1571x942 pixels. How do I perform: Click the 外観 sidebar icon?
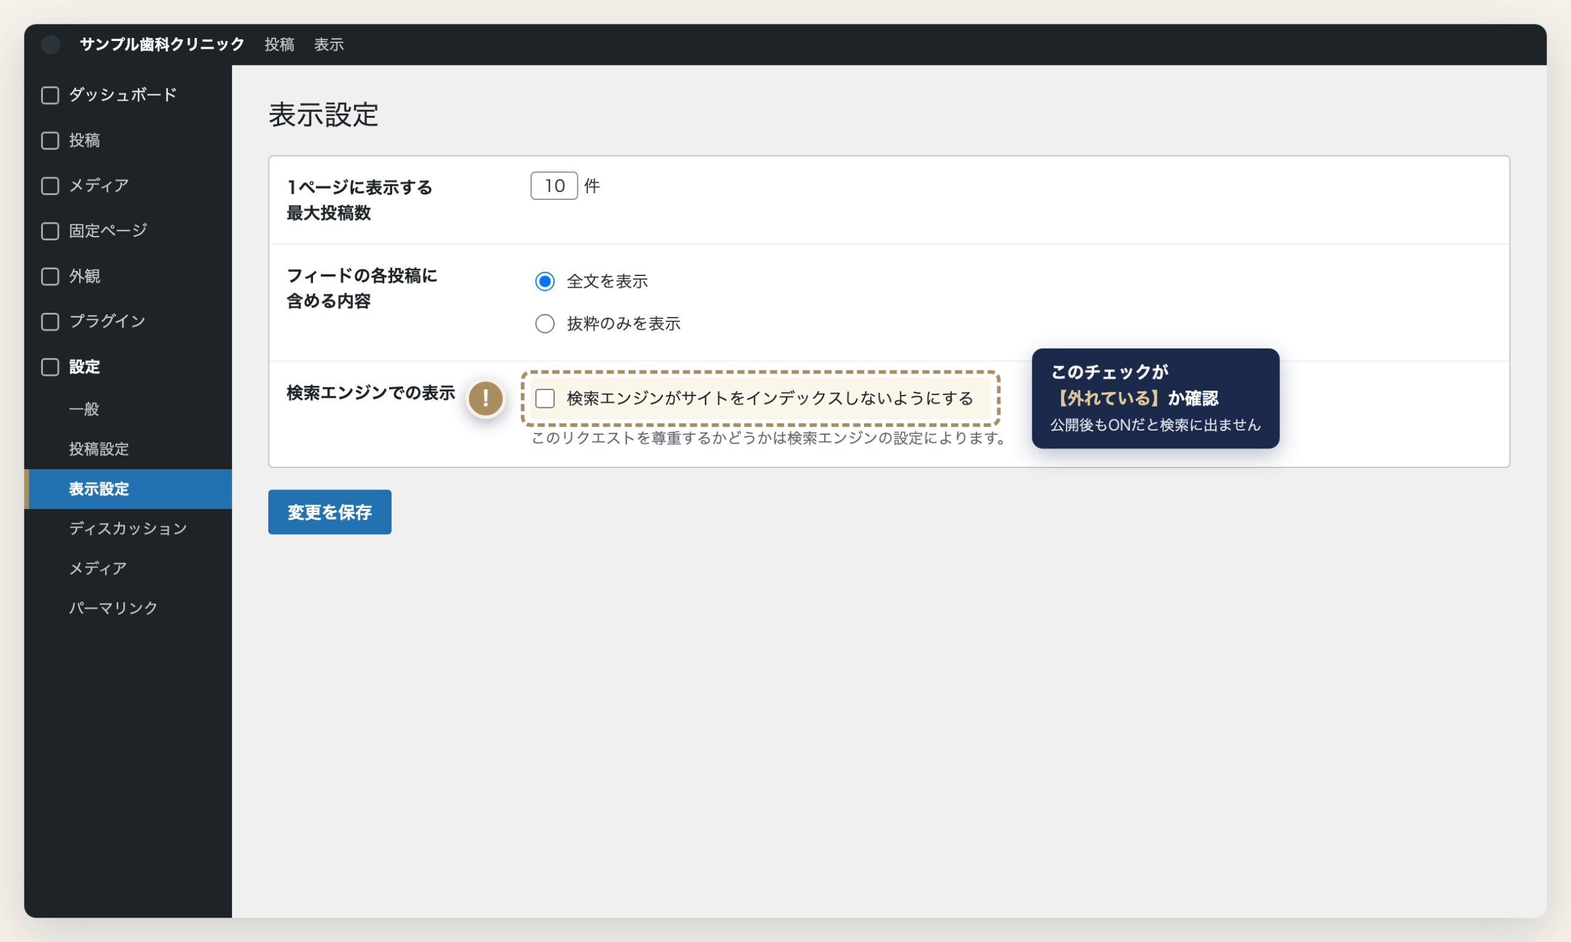[50, 277]
